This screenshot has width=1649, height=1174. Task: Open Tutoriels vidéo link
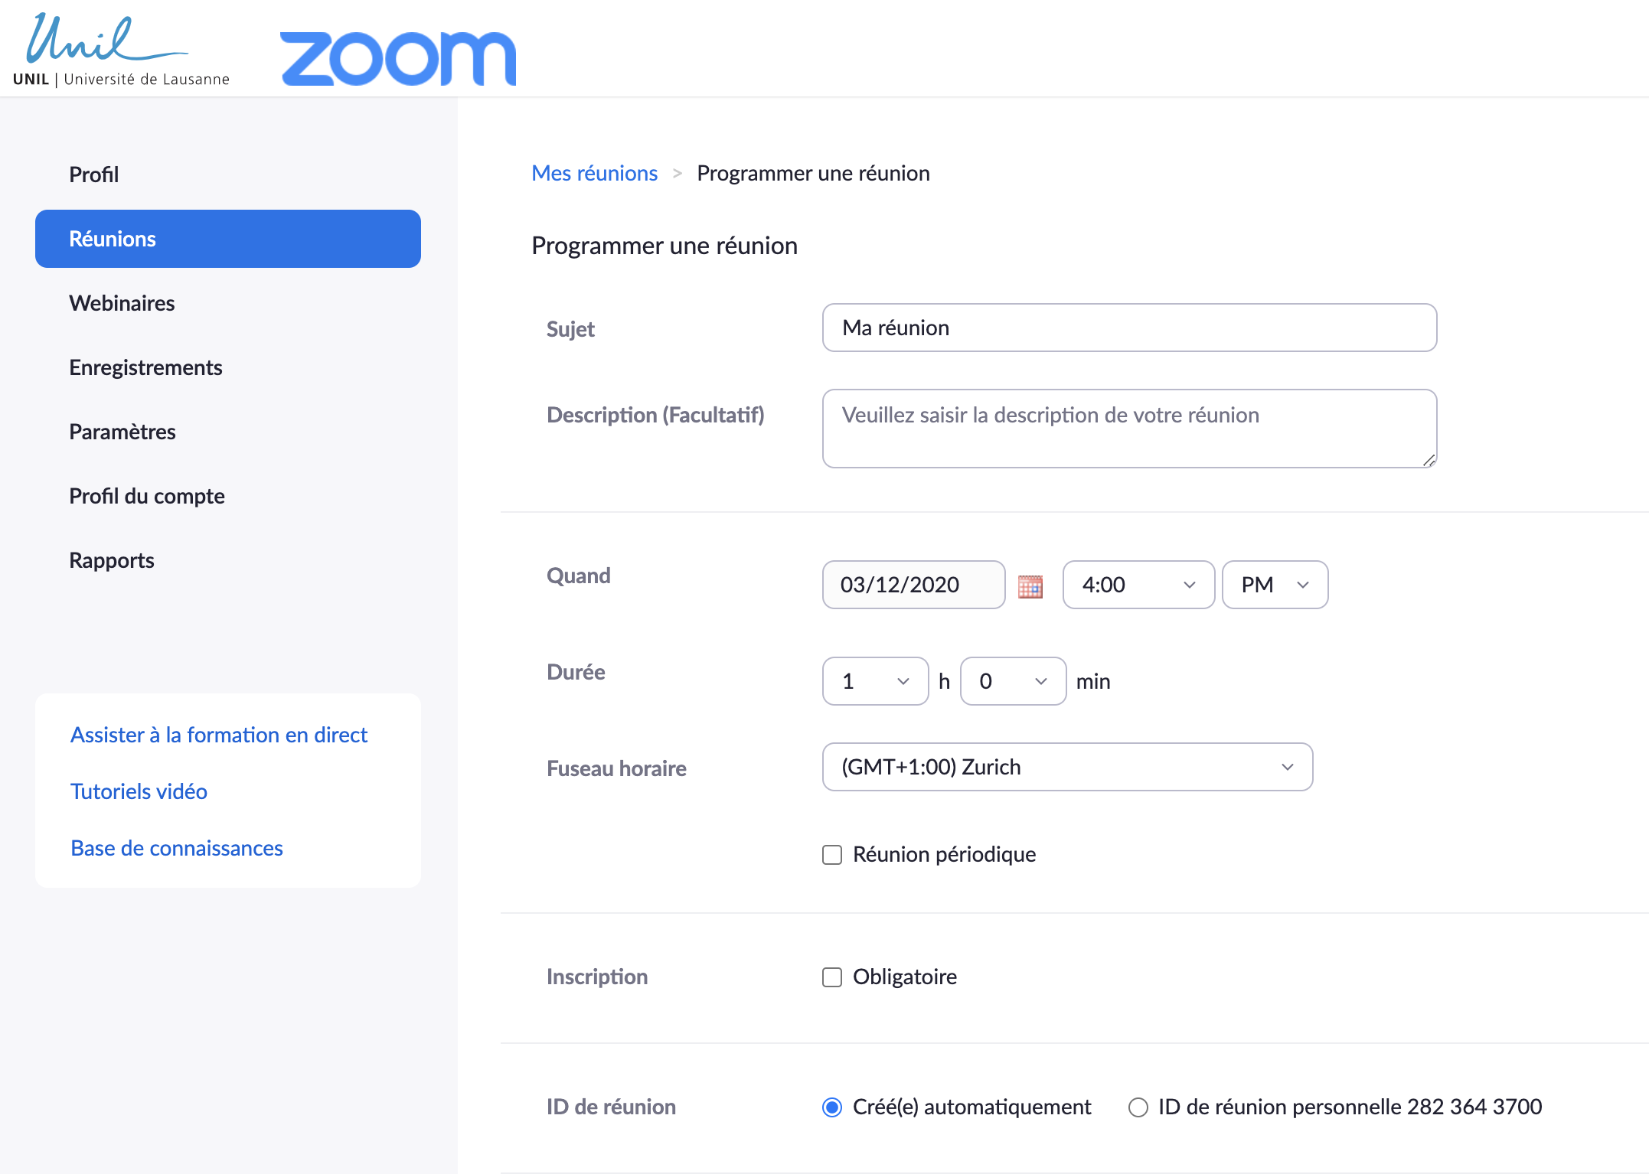click(x=139, y=791)
